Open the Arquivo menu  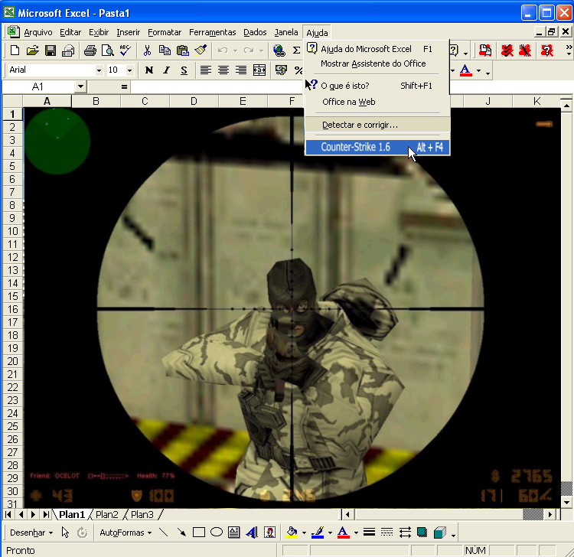click(x=38, y=33)
